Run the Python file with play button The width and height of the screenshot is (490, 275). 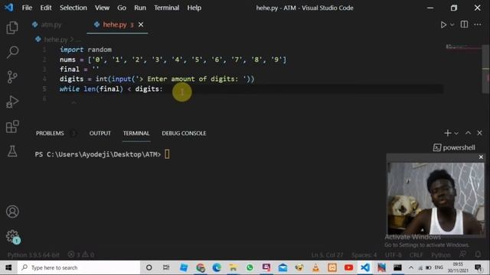tap(443, 24)
